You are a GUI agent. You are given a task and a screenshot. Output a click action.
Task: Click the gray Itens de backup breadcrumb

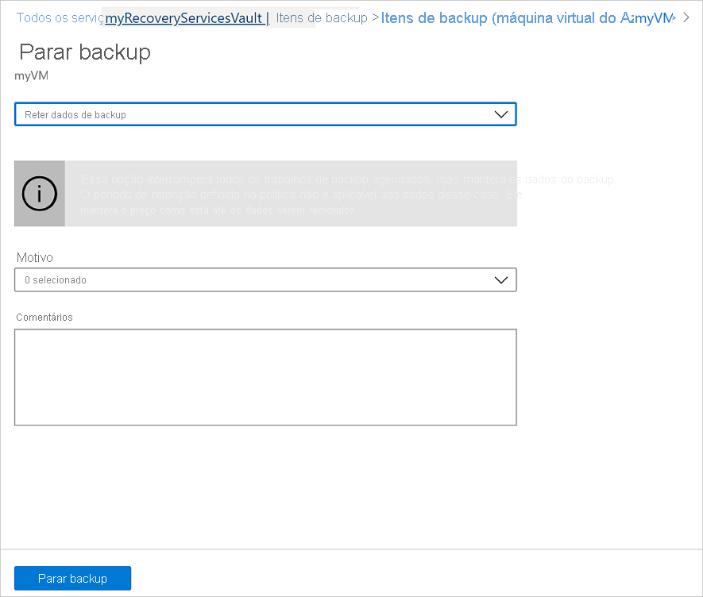[322, 18]
